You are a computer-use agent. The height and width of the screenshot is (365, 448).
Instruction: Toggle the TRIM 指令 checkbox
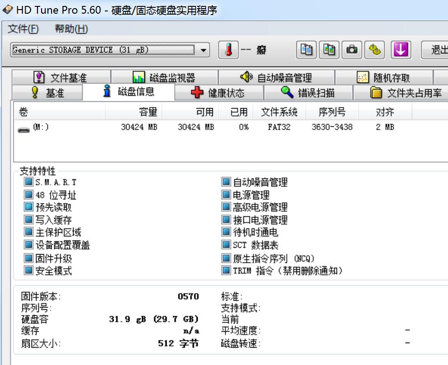pos(226,271)
